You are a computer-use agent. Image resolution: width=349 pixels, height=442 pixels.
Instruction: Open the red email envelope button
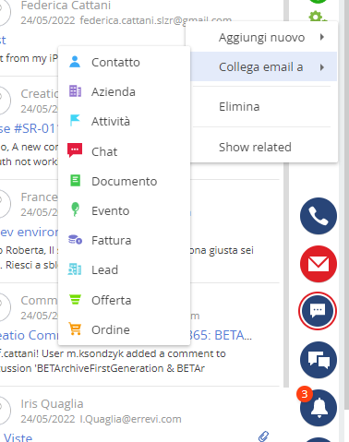319,264
